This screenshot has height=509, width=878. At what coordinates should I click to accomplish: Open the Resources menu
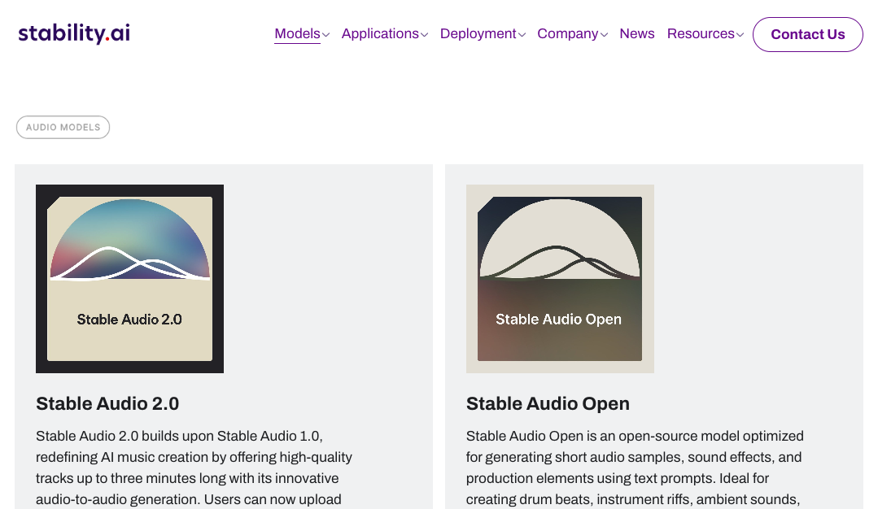tap(701, 33)
